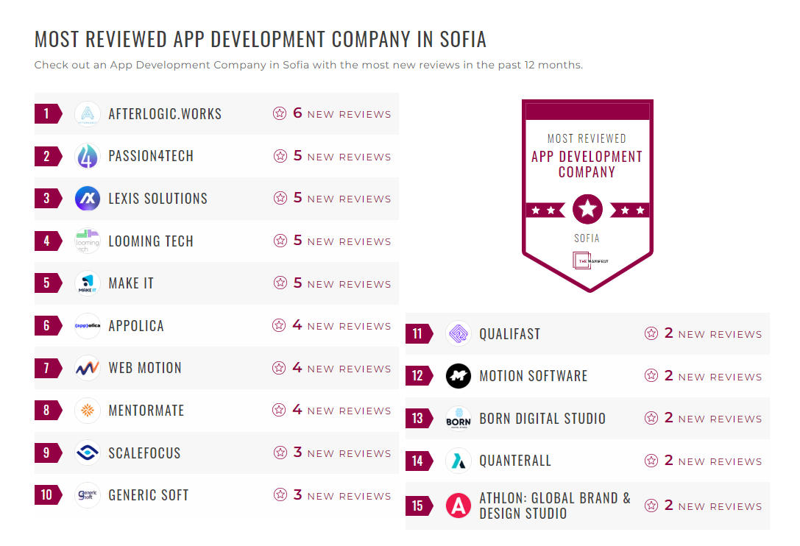Click the Looming Tech logo icon
This screenshot has width=800, height=546.
click(x=88, y=241)
